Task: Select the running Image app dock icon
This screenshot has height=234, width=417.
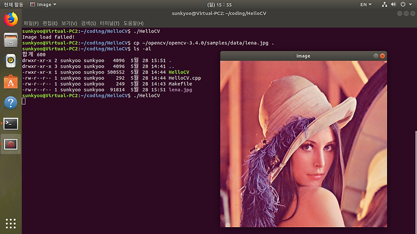Action: [10, 144]
